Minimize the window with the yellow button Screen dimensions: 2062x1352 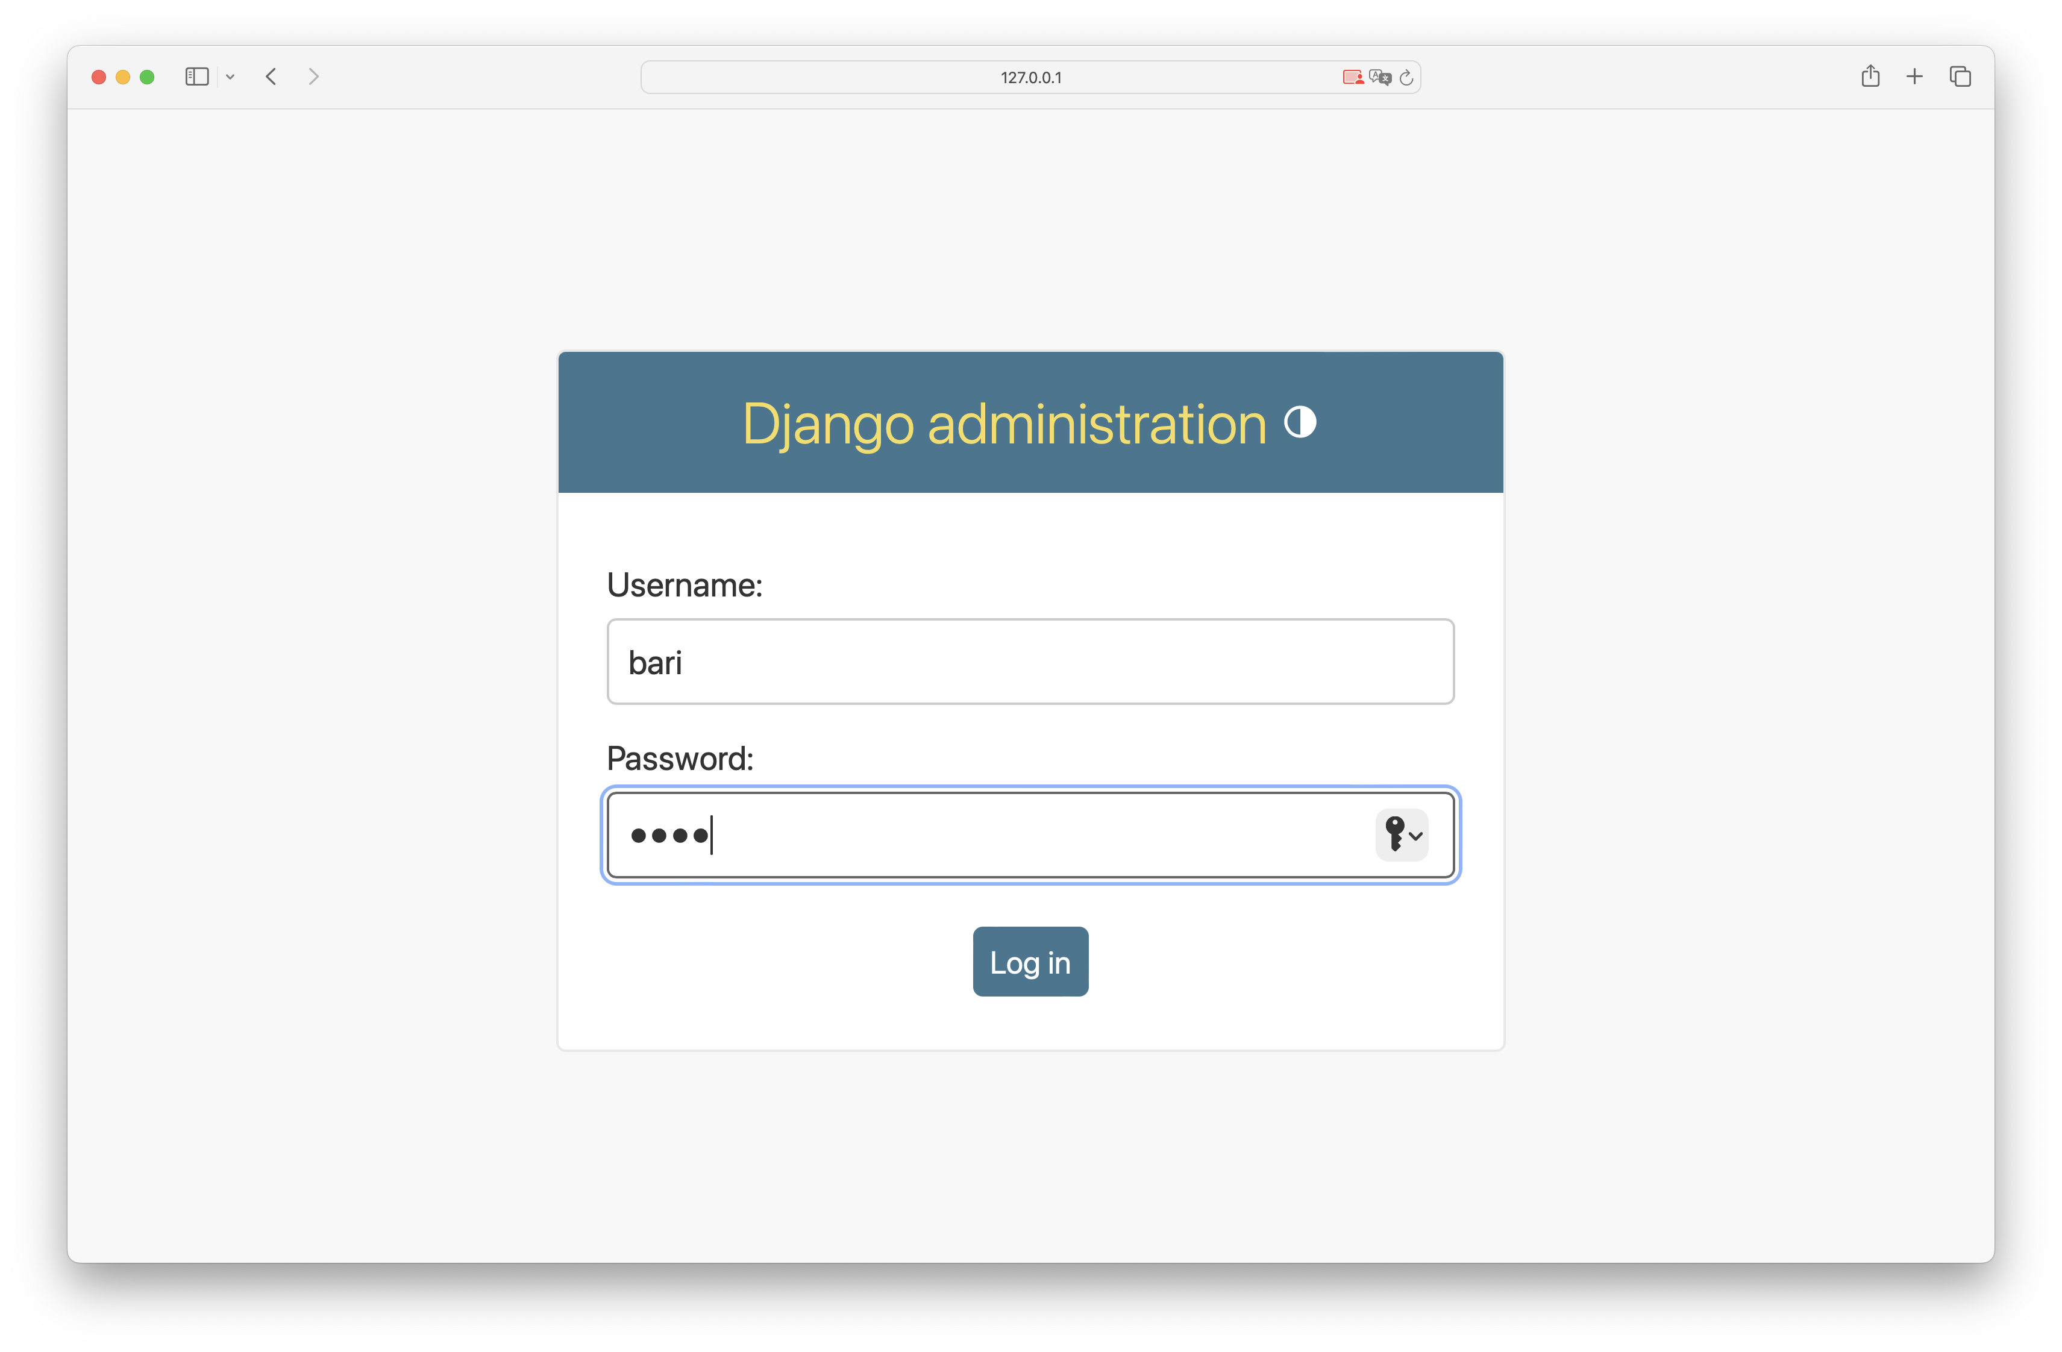point(123,77)
